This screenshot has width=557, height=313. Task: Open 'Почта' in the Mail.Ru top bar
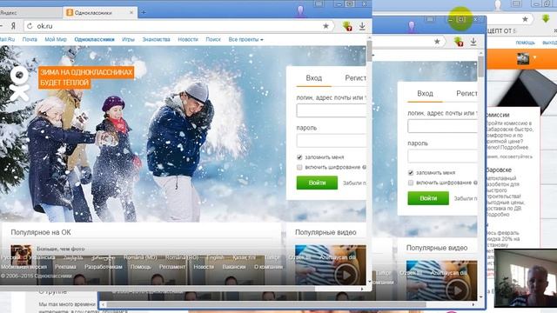[30, 39]
